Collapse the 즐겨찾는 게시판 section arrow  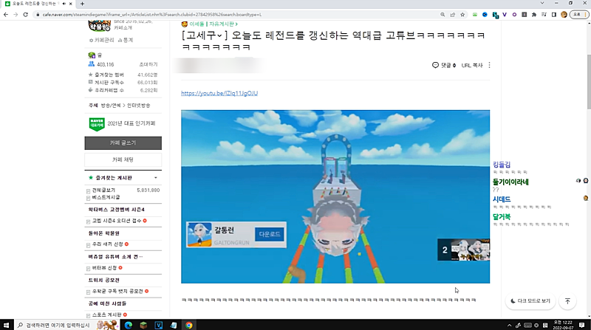pyautogui.click(x=156, y=178)
